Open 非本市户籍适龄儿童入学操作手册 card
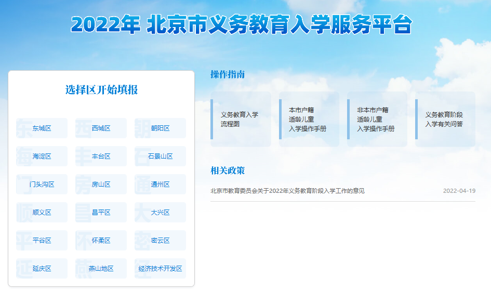The height and width of the screenshot is (289, 491). click(x=377, y=120)
